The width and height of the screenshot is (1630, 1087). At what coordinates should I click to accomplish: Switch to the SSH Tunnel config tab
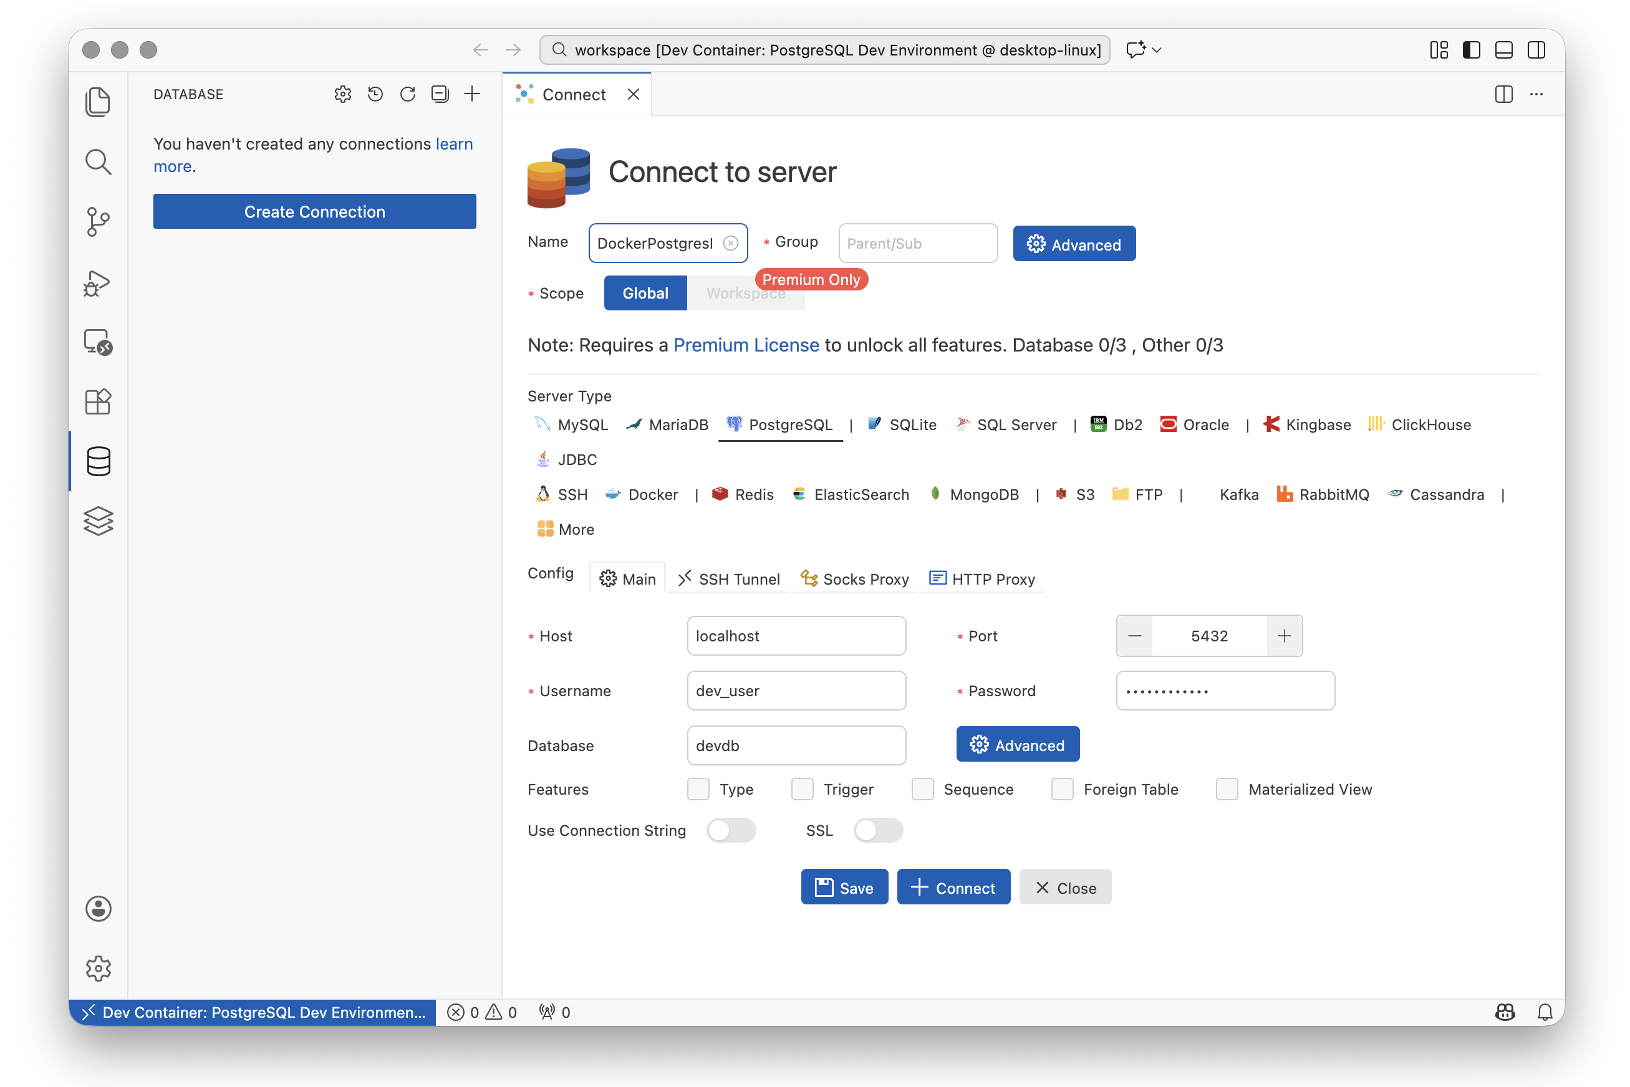[x=728, y=579]
